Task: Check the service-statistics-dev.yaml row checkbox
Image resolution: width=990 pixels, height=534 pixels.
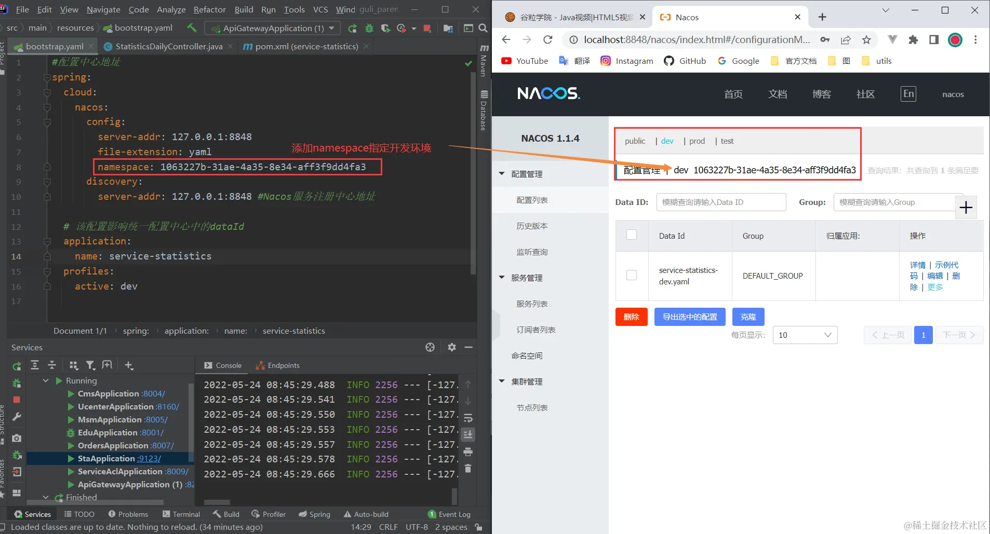Action: [x=632, y=275]
